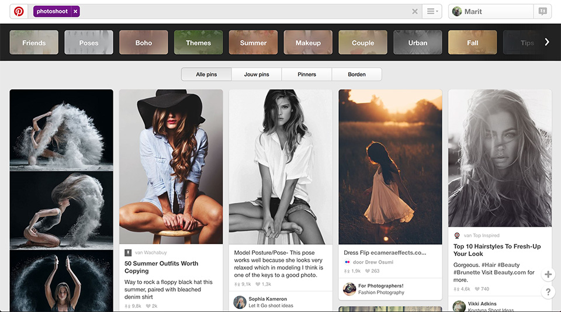Open the categories menu dropdown
The width and height of the screenshot is (561, 312).
pyautogui.click(x=432, y=12)
